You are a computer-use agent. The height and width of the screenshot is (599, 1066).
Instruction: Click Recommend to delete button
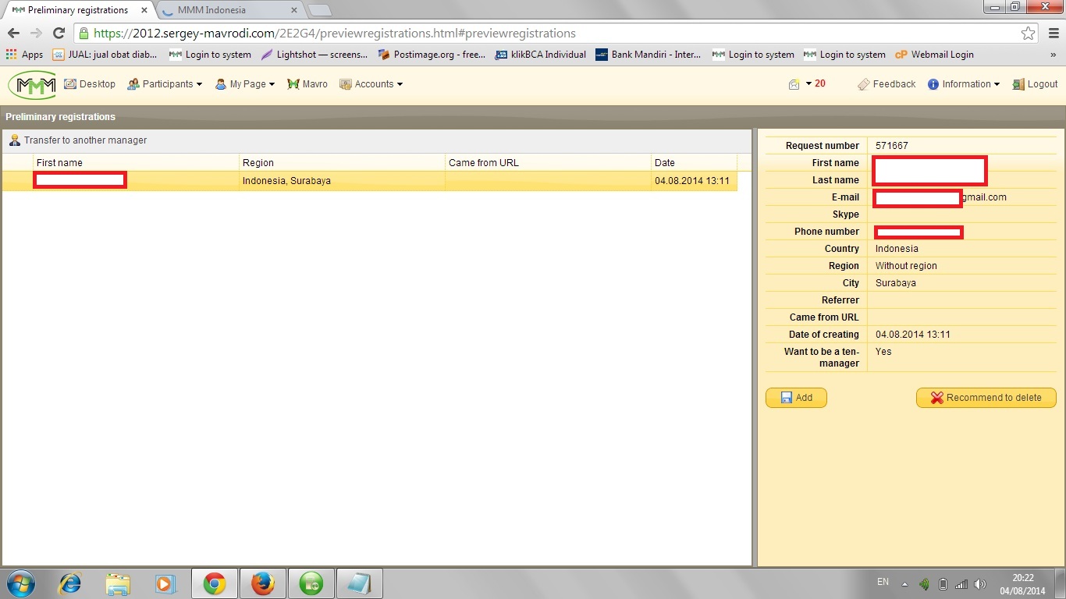tap(986, 398)
